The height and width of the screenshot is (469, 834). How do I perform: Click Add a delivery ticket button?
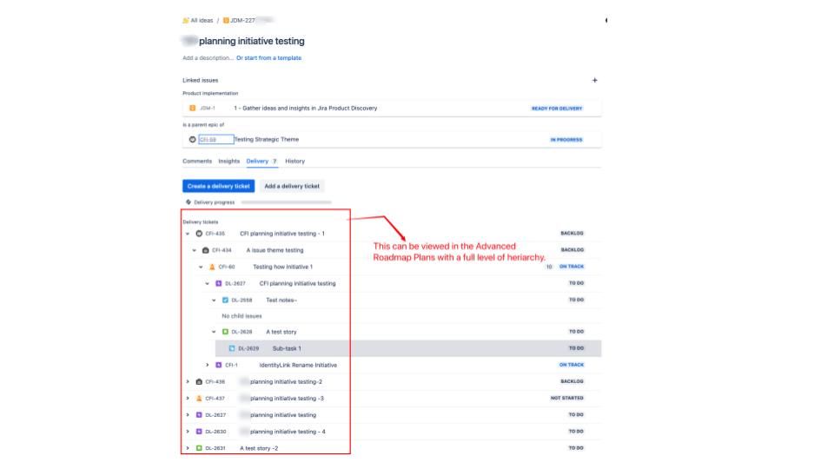click(292, 186)
